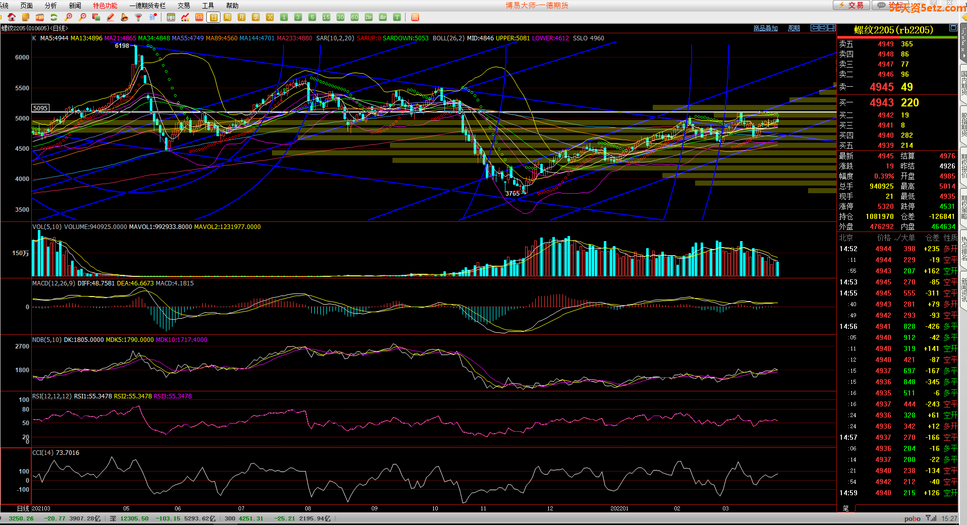Open the 特色功能 menu
This screenshot has height=525, width=967.
pos(105,6)
